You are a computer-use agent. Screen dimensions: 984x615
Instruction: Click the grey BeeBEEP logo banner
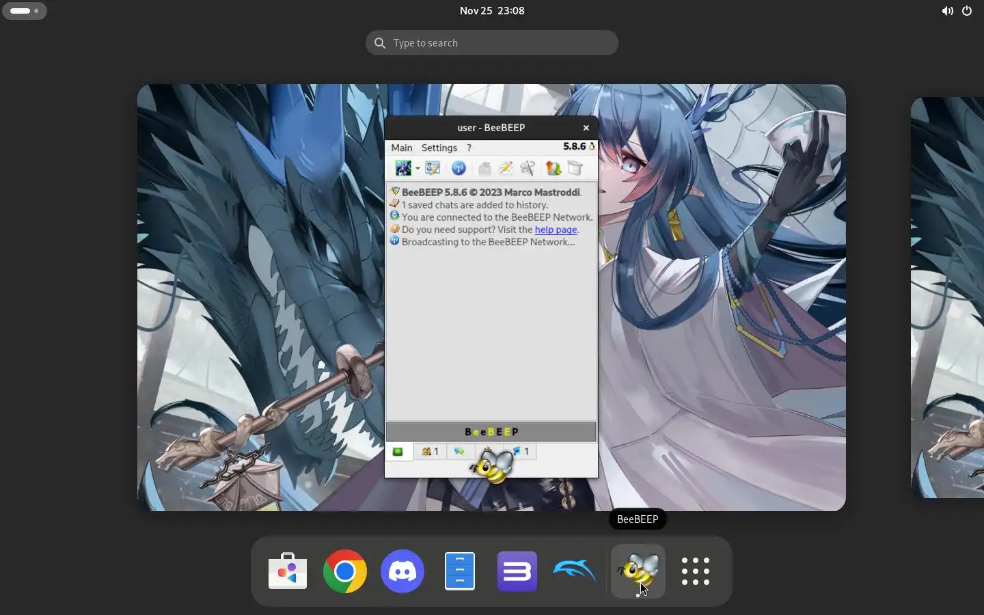click(491, 432)
